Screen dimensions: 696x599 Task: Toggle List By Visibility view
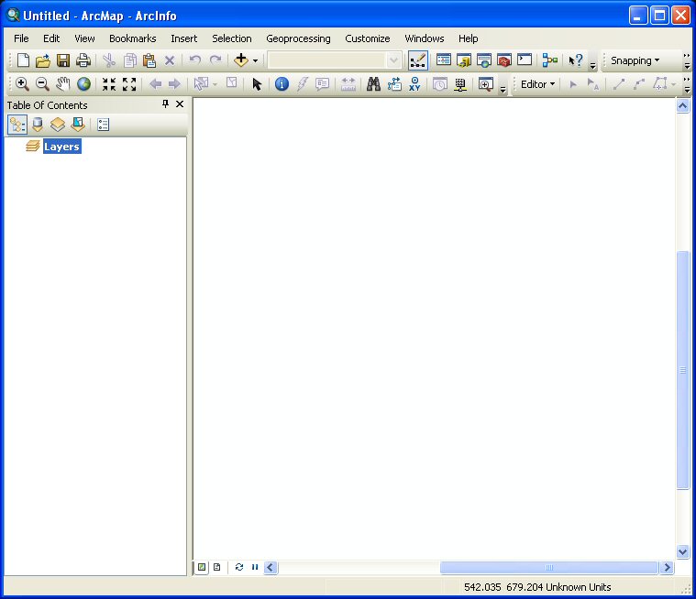point(58,125)
